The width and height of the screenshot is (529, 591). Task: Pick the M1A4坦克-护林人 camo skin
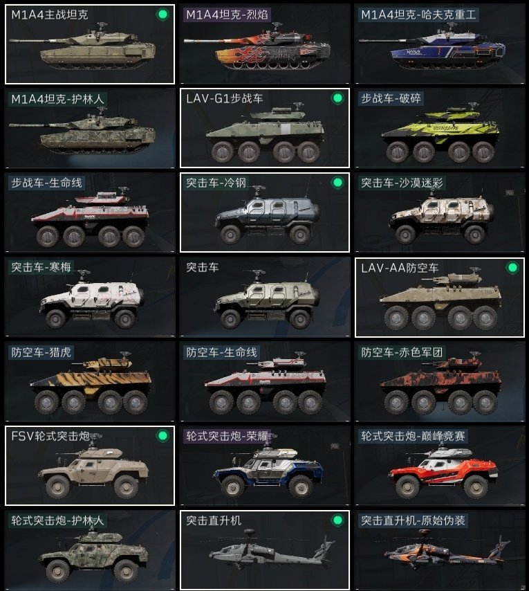90,128
